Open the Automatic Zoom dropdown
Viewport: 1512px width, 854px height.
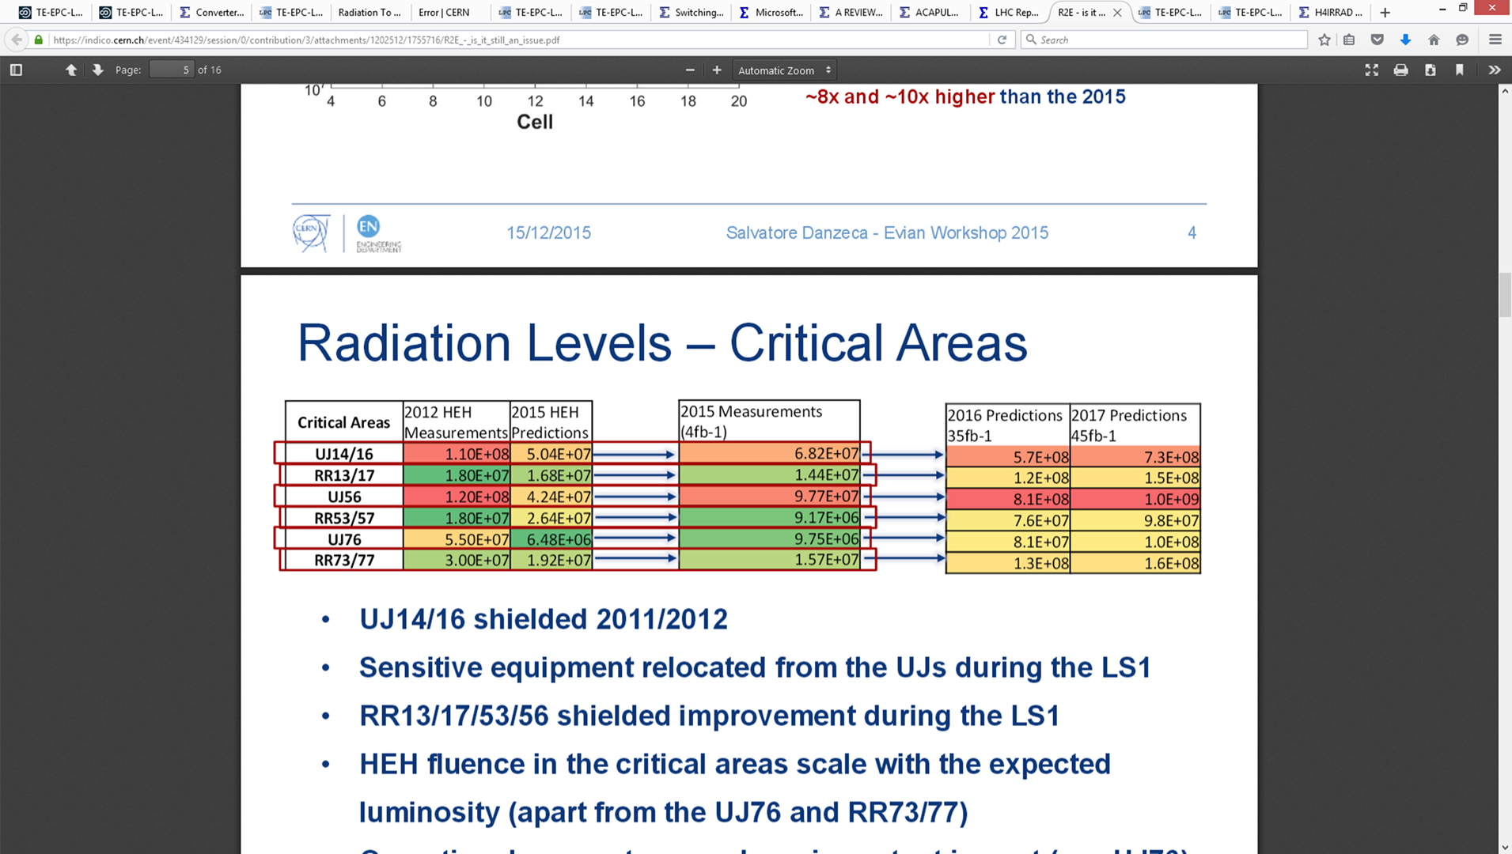[x=784, y=70]
